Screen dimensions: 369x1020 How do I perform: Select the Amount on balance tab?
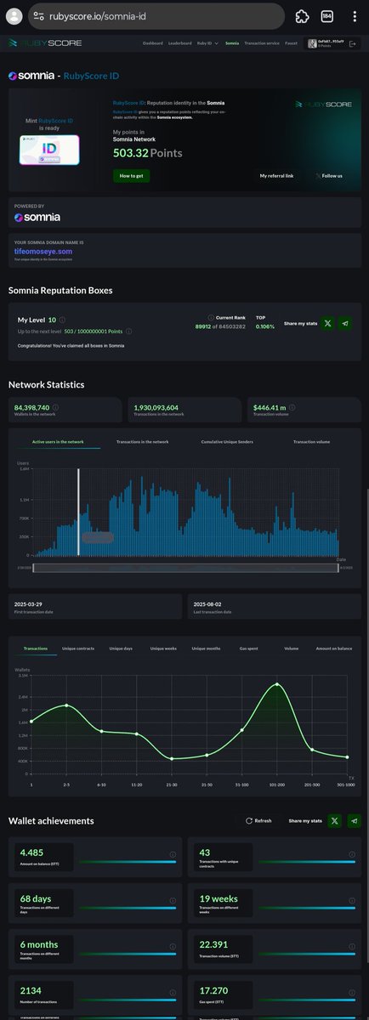click(332, 649)
